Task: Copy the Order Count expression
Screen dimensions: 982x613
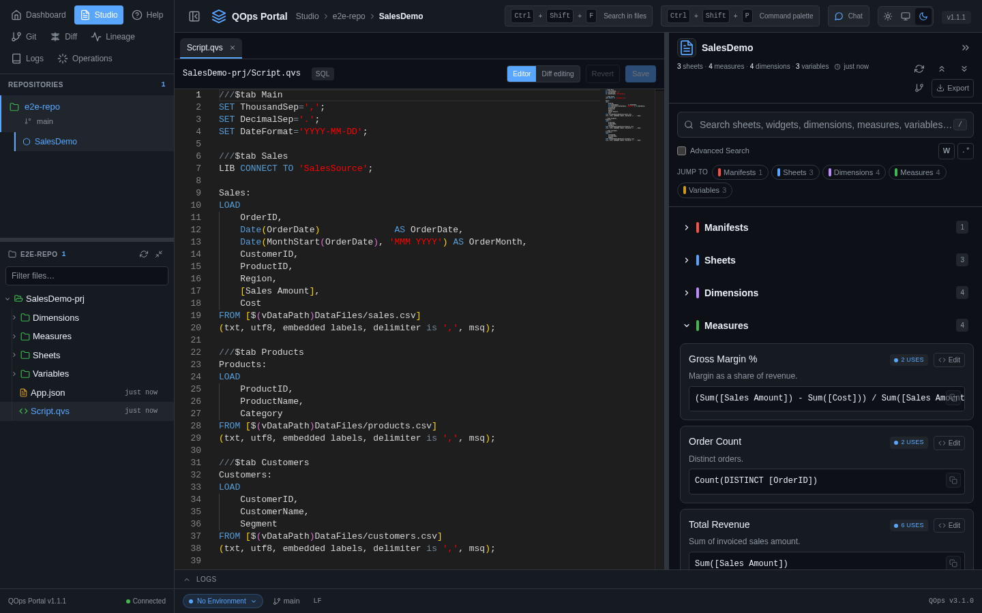Action: 953,480
